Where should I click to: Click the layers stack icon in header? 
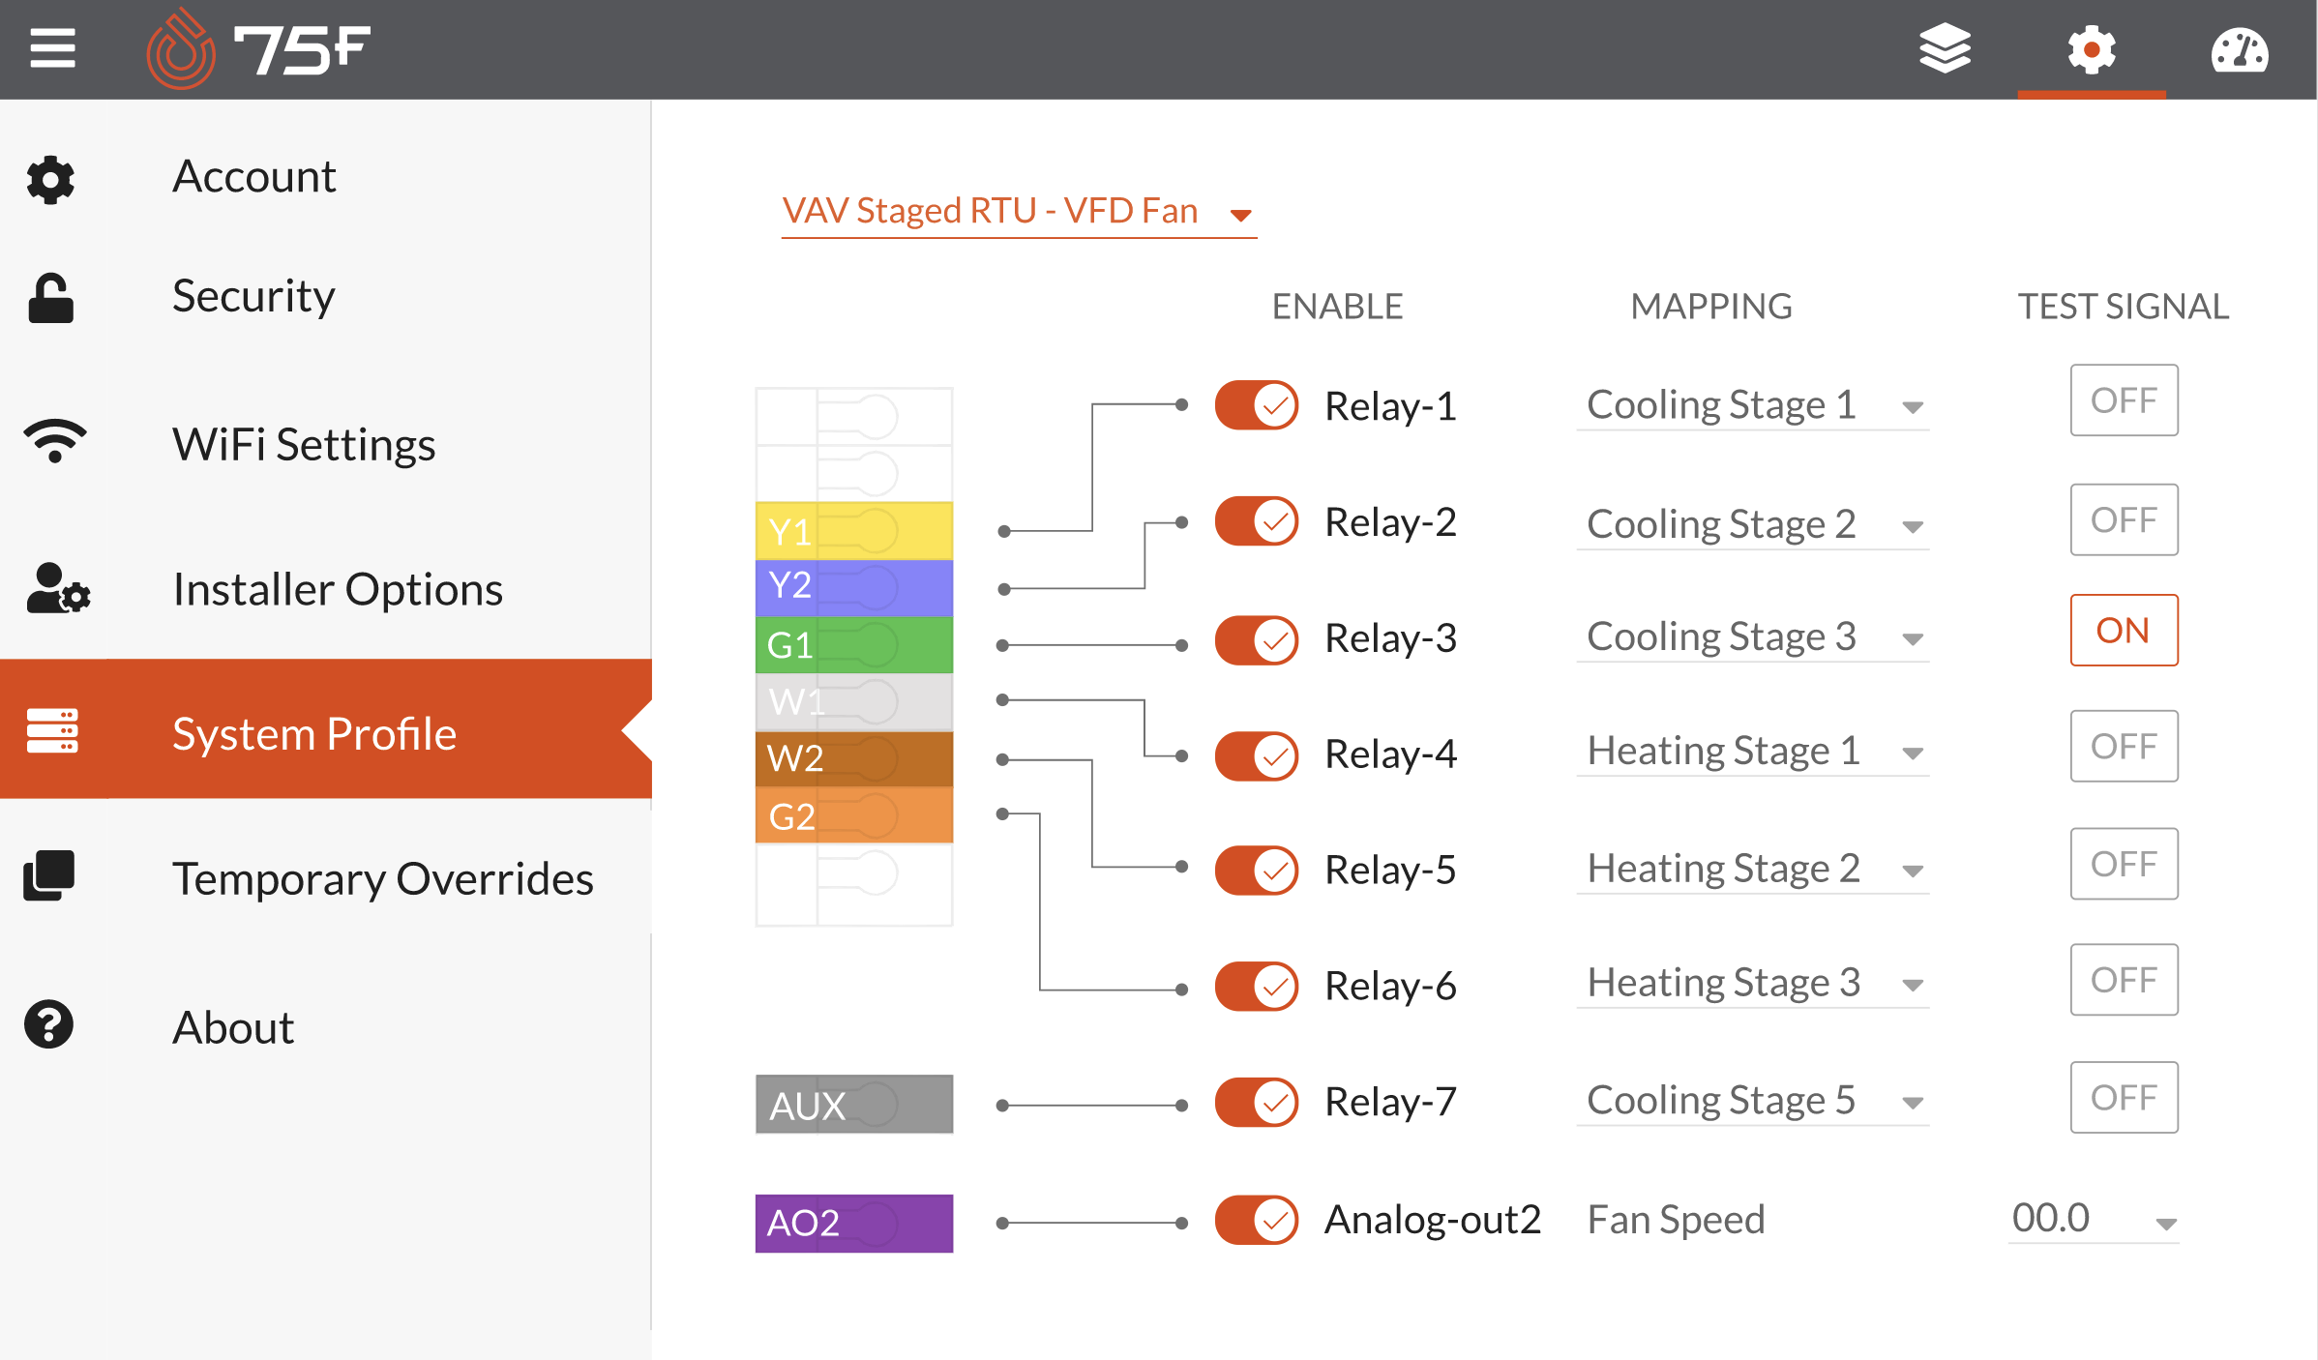tap(1945, 49)
